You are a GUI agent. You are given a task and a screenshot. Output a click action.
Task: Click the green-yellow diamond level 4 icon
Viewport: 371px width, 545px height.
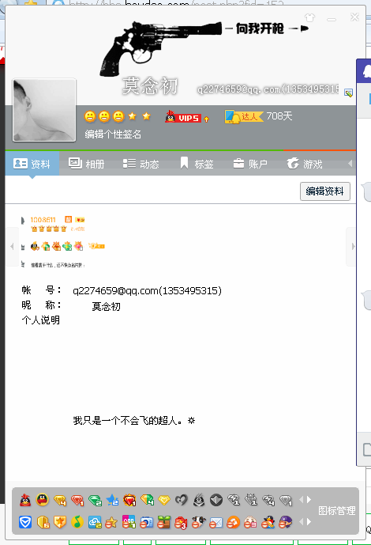pos(147,500)
